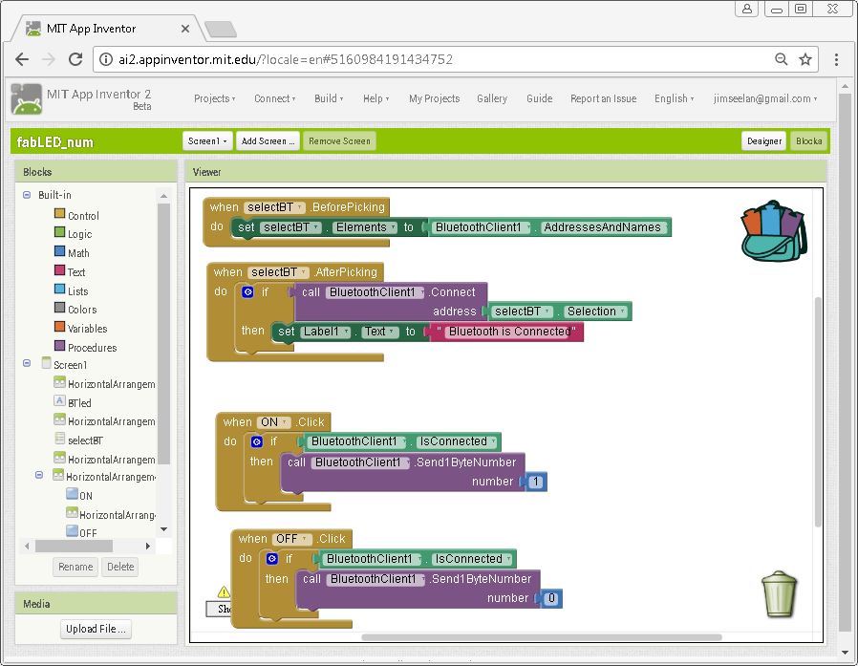Click the zoom magnifier icon in address bar
Screen dimensions: 858x666
[x=781, y=59]
